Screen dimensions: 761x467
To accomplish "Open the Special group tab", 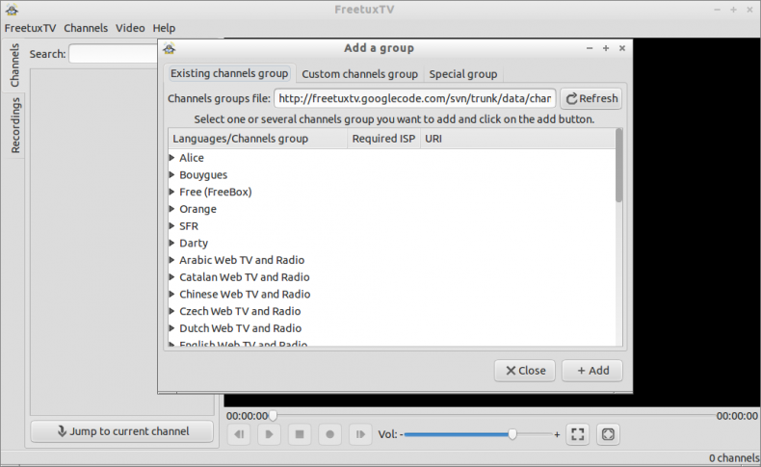I will tap(462, 74).
